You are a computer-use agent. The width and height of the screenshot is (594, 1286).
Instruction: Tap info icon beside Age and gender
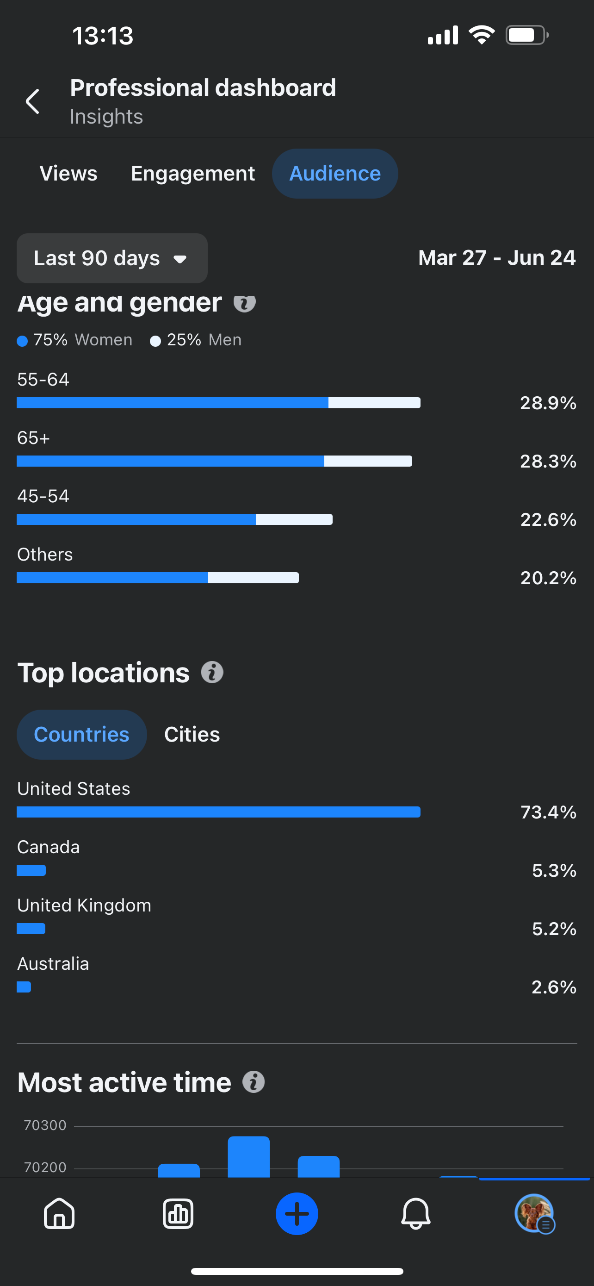[244, 303]
